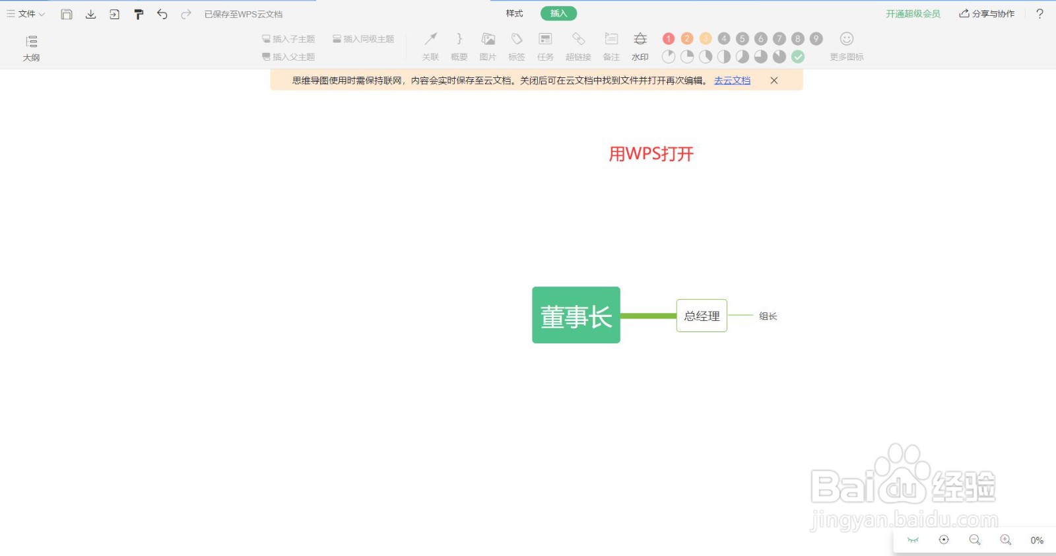
Task: Open 更多图标 smiley icon picker
Action: click(847, 47)
